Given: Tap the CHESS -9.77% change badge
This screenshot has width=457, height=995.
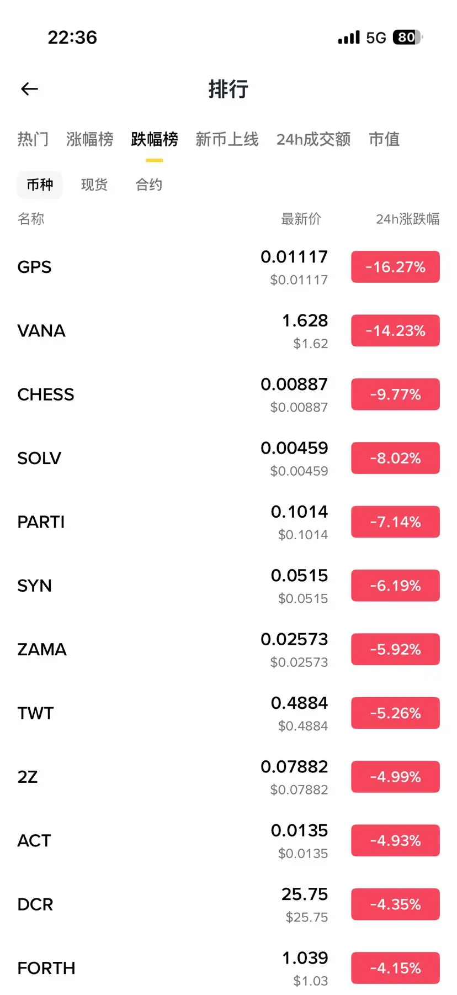Looking at the screenshot, I should 395,394.
